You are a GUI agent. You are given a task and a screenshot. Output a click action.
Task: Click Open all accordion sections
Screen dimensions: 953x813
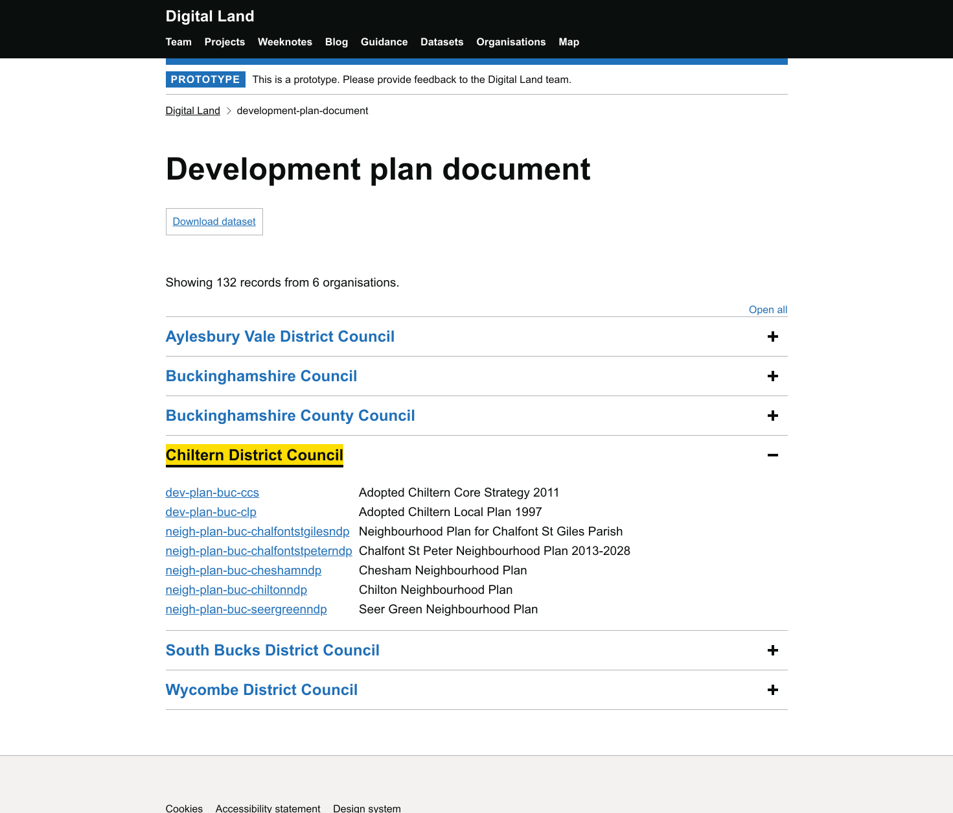tap(768, 310)
